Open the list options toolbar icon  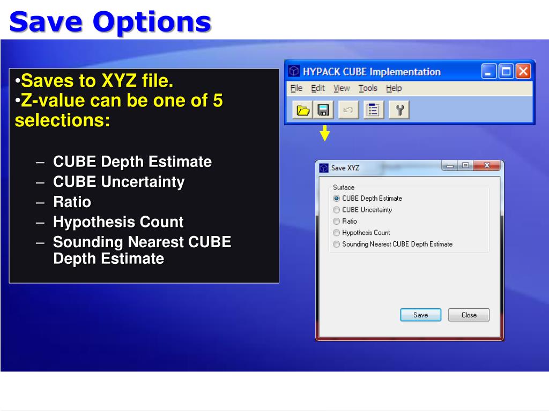click(374, 110)
